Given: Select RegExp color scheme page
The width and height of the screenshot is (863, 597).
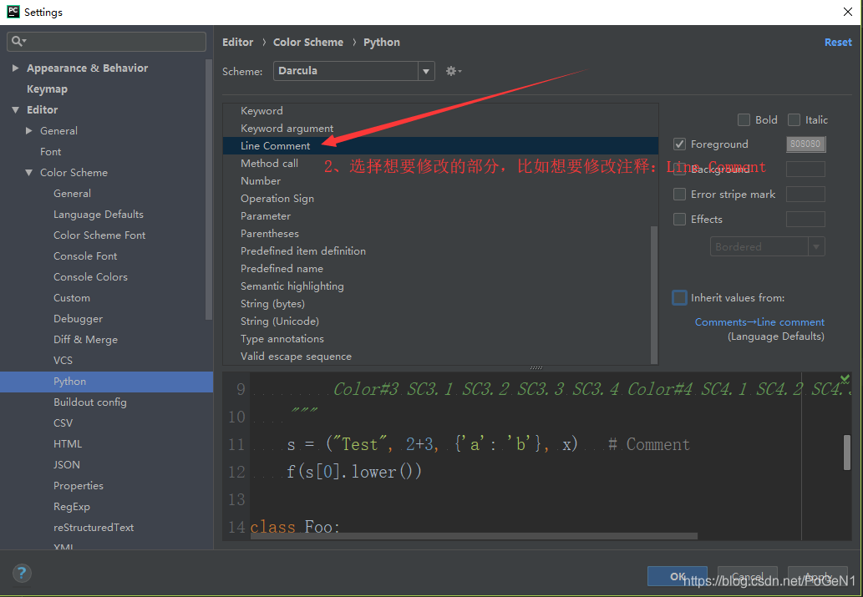Looking at the screenshot, I should point(72,507).
